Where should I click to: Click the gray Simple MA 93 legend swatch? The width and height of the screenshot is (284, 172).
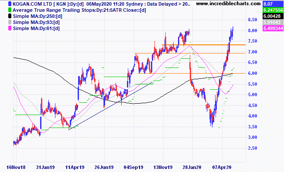tap(10, 22)
